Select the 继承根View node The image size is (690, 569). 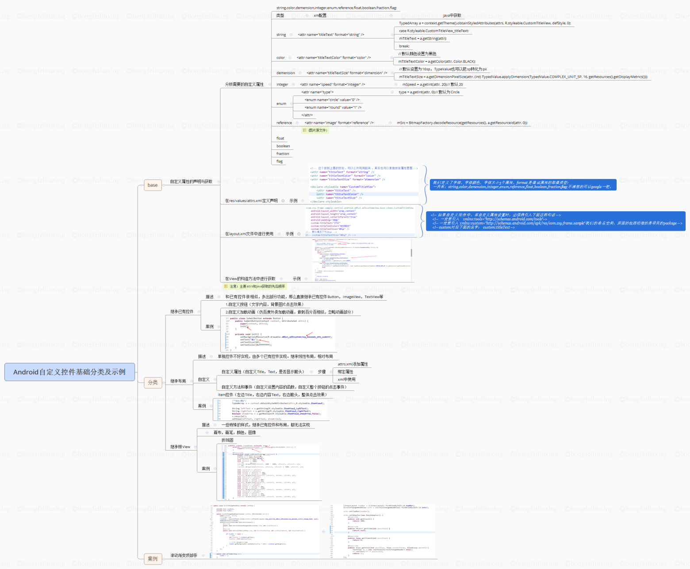click(x=180, y=447)
